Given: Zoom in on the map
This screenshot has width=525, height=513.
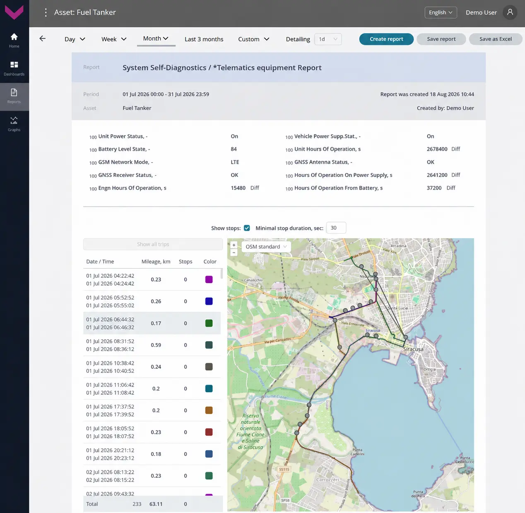Looking at the screenshot, I should click(234, 245).
